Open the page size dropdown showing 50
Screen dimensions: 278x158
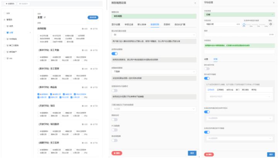point(154,35)
